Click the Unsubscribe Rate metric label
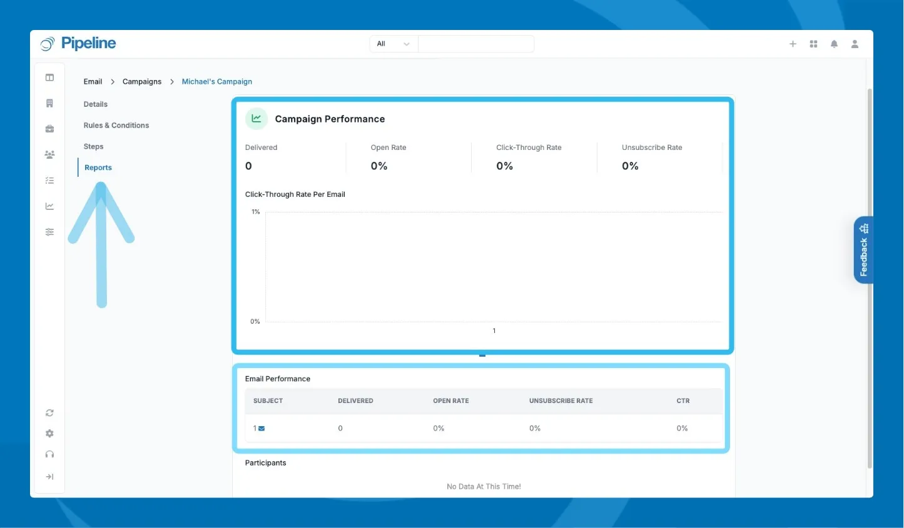Image resolution: width=904 pixels, height=528 pixels. click(x=652, y=147)
